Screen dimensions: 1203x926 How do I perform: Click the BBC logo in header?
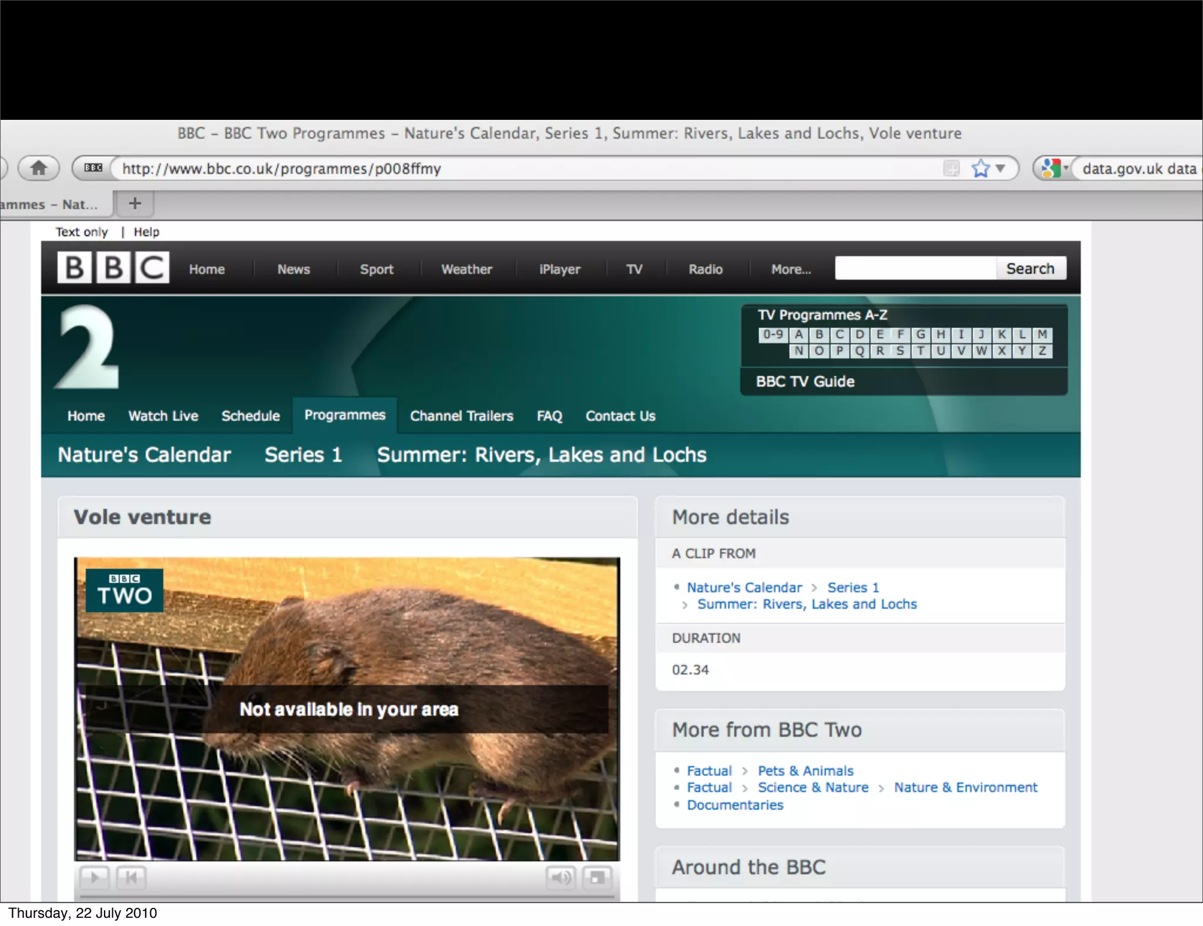113,268
